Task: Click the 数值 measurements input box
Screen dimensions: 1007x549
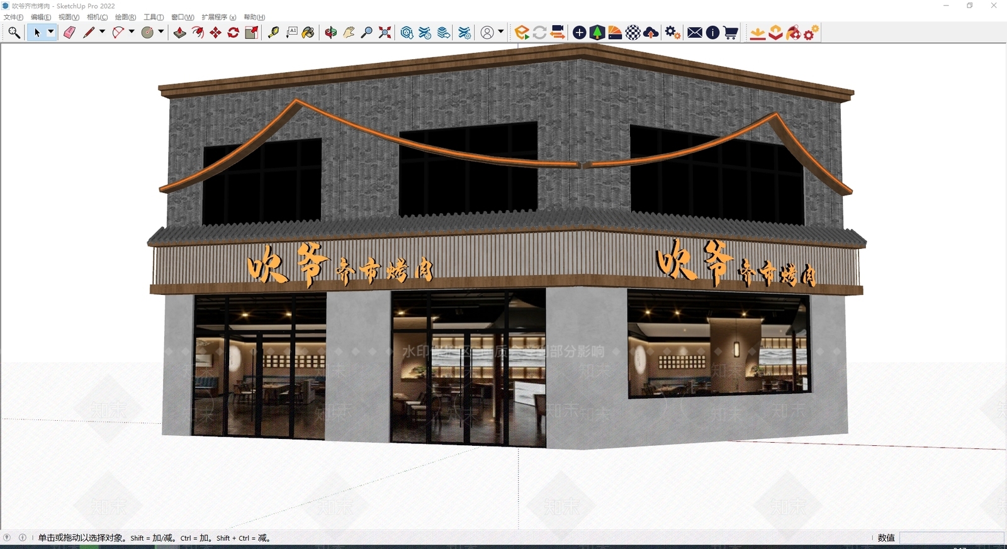Action: pos(952,538)
